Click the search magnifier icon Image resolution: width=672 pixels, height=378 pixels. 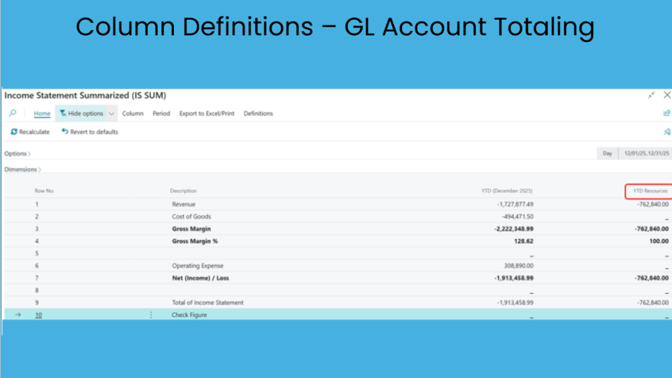click(x=12, y=114)
